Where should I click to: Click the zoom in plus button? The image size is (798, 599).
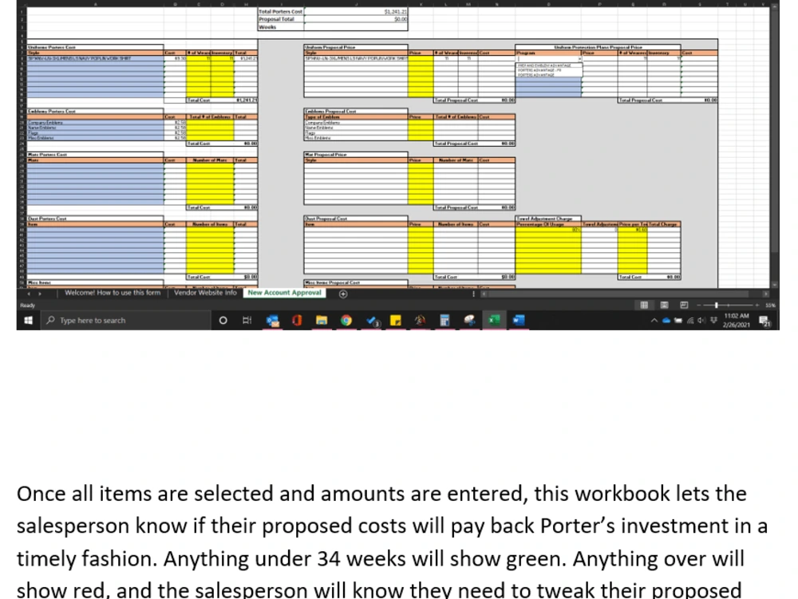pos(757,305)
